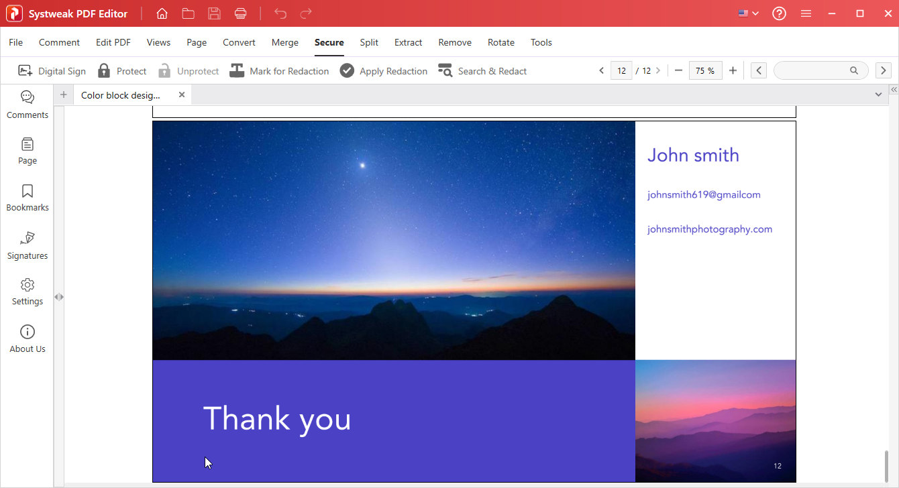Click the Print icon
This screenshot has height=488, width=899.
(241, 13)
